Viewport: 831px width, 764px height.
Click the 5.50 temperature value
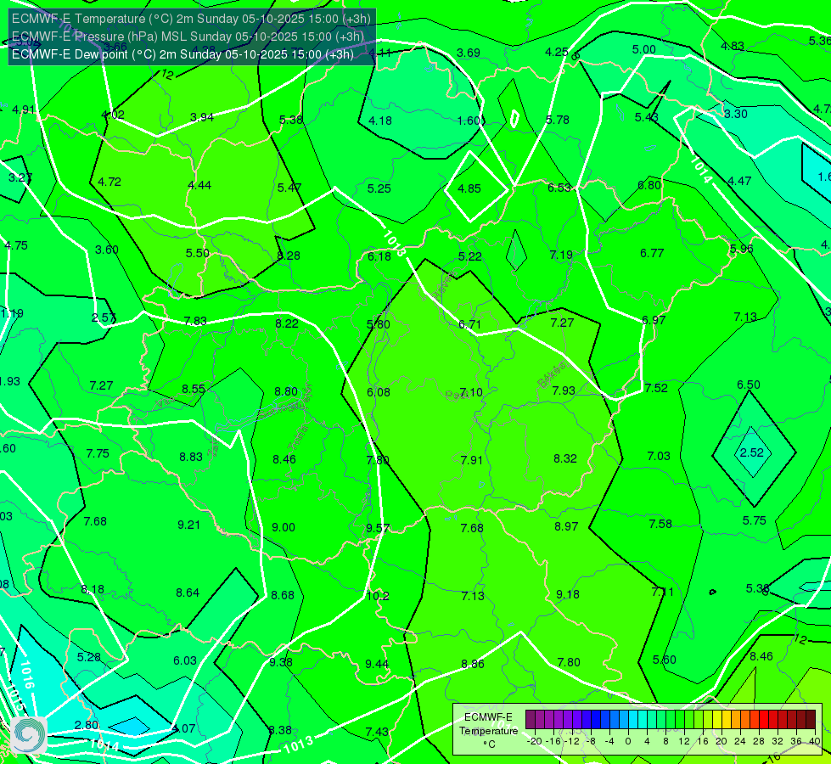pos(197,253)
